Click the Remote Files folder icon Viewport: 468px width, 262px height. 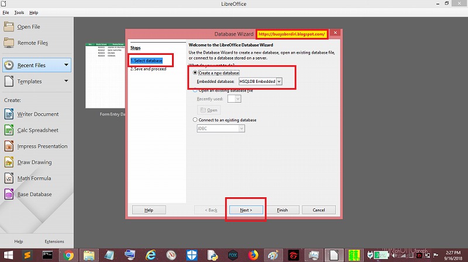(x=9, y=43)
